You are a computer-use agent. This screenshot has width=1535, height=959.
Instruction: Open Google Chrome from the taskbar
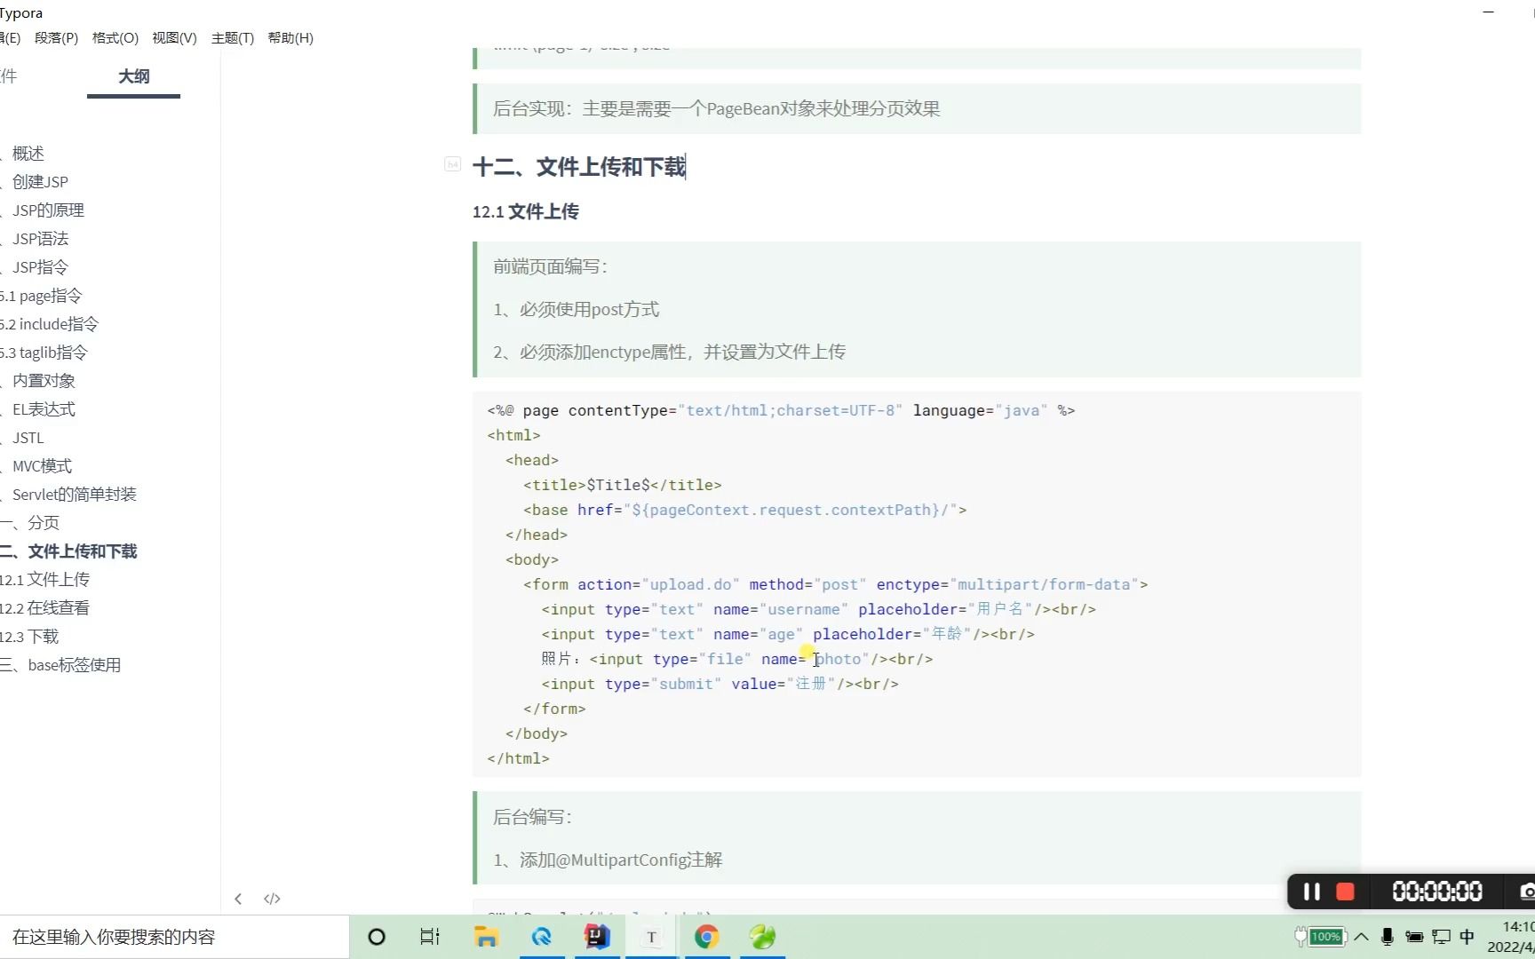[x=706, y=937]
